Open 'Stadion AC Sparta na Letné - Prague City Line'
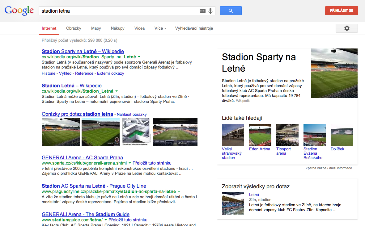 point(94,186)
